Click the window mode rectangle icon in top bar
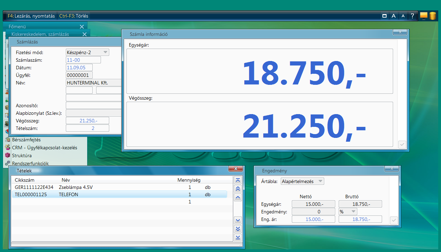441x252 pixels. pyautogui.click(x=384, y=16)
